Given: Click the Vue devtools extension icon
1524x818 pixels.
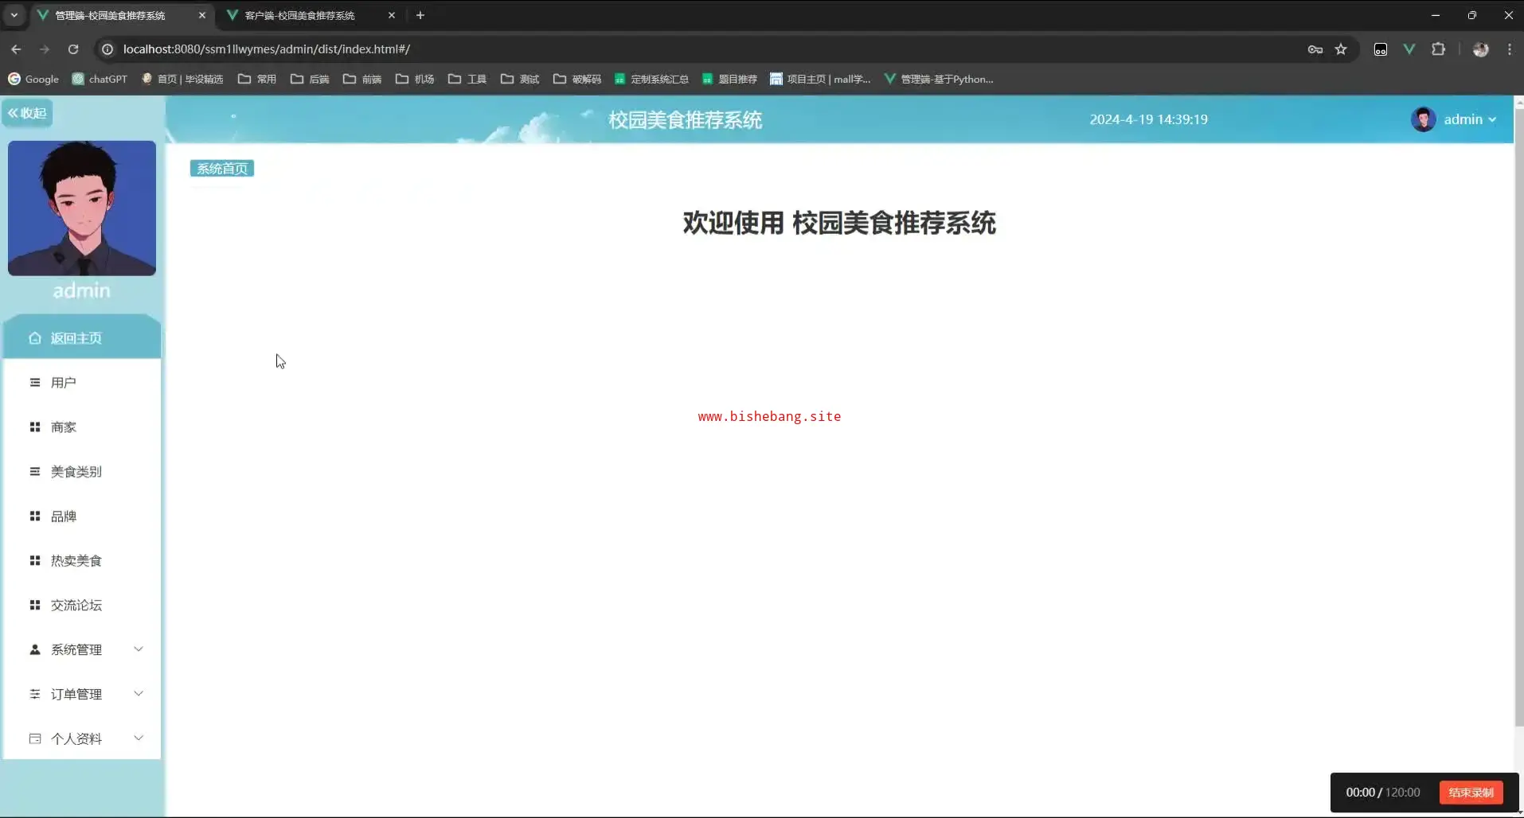Looking at the screenshot, I should [x=1409, y=49].
